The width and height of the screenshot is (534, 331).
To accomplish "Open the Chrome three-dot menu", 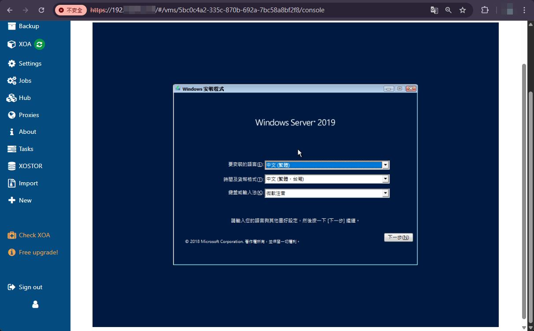I will pyautogui.click(x=524, y=10).
